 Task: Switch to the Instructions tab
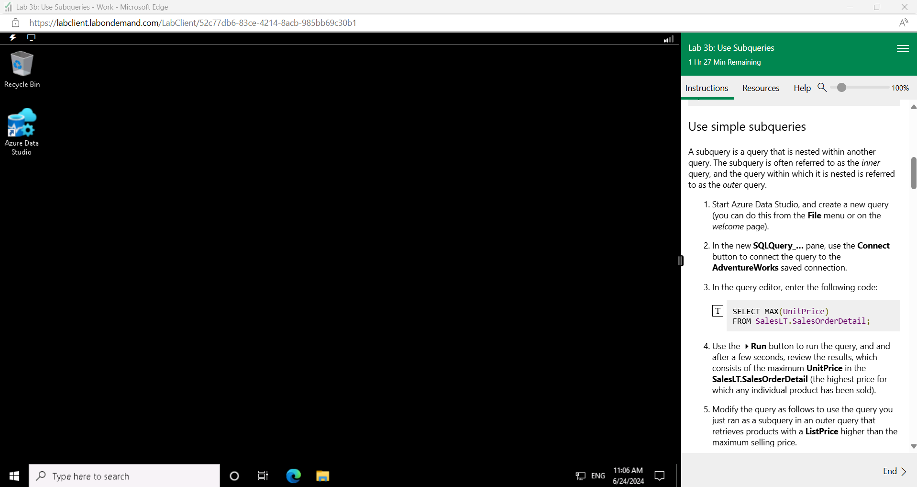(707, 88)
